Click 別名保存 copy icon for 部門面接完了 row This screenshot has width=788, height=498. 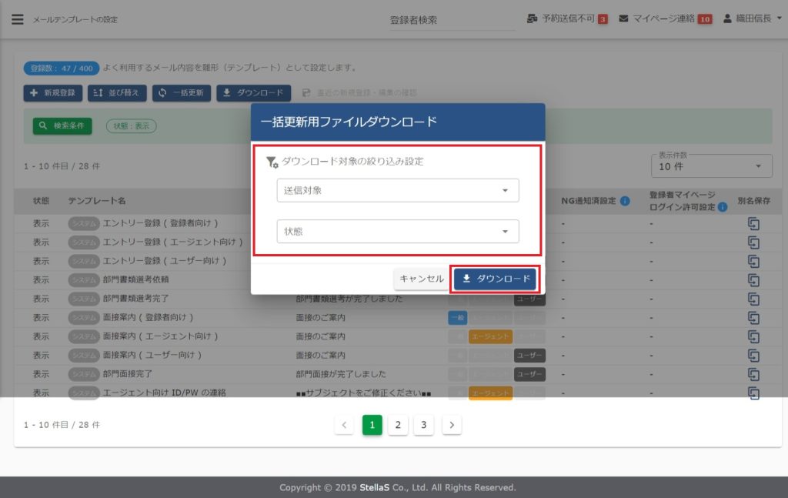pyautogui.click(x=753, y=374)
